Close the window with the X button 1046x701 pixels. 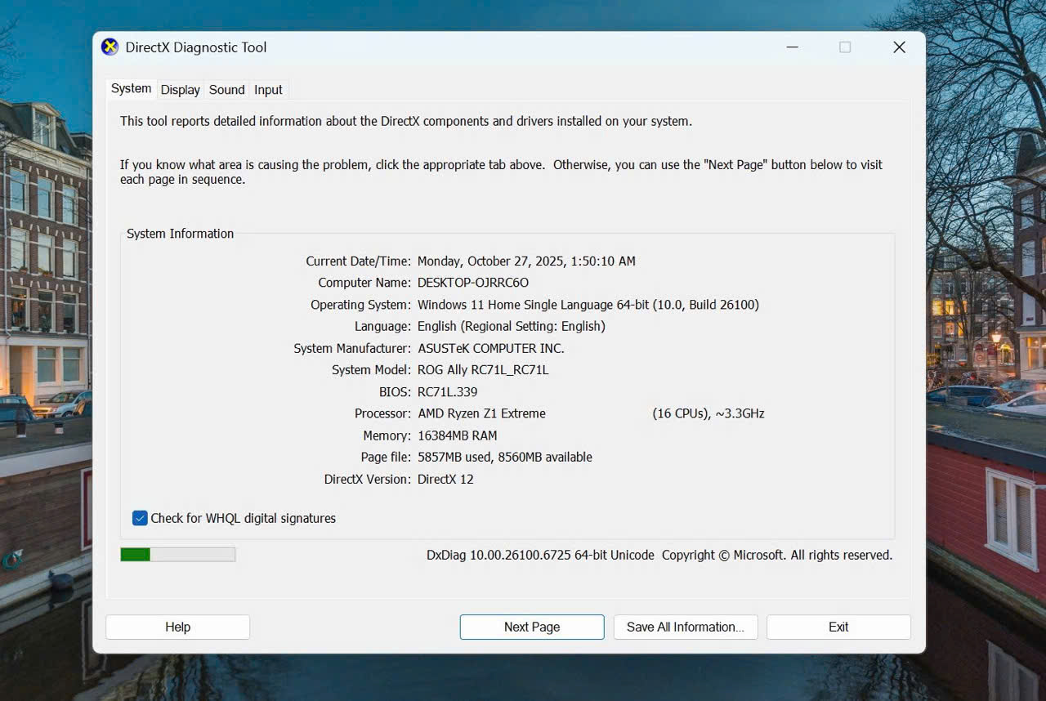[899, 47]
